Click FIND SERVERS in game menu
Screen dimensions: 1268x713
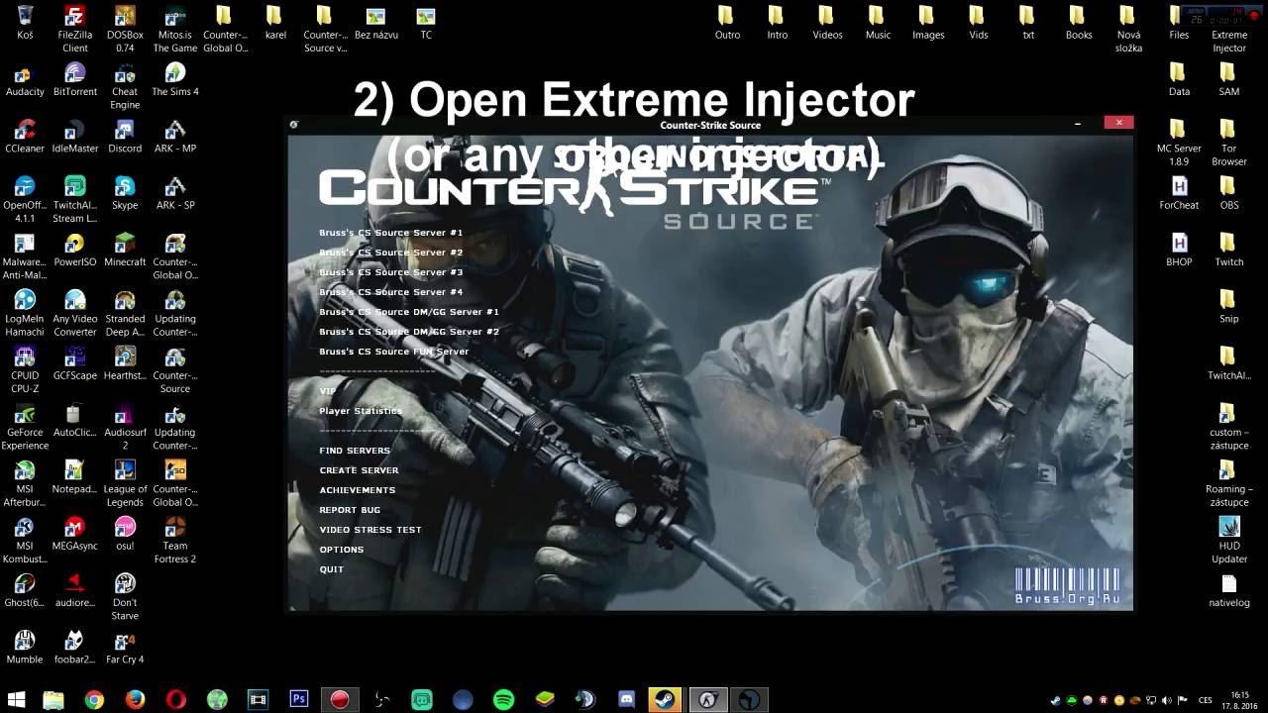[355, 451]
